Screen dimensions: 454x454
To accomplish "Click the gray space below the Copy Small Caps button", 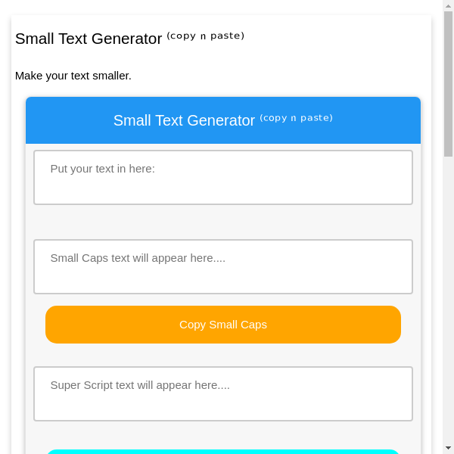I will [x=222, y=355].
